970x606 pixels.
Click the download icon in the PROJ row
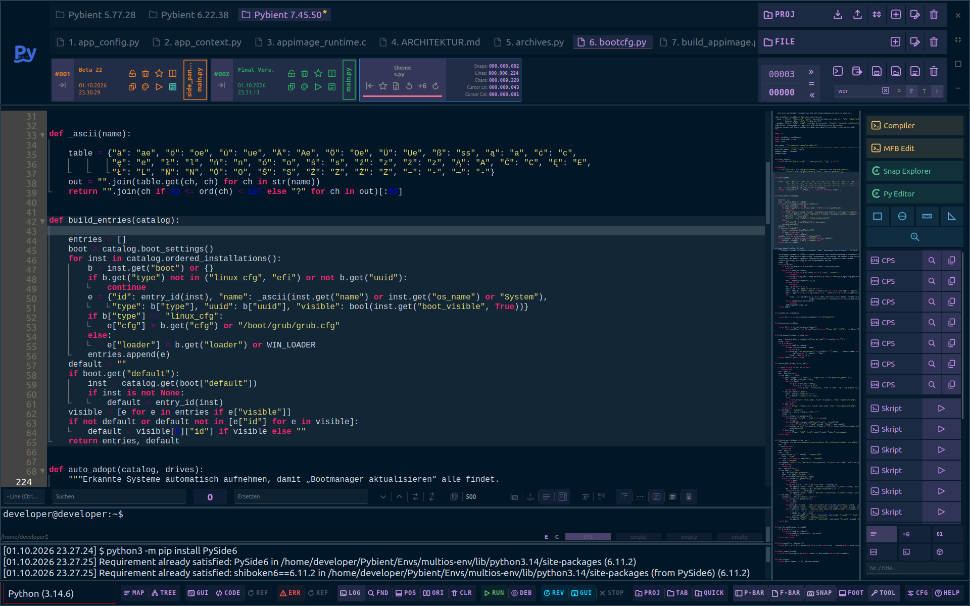tap(838, 15)
